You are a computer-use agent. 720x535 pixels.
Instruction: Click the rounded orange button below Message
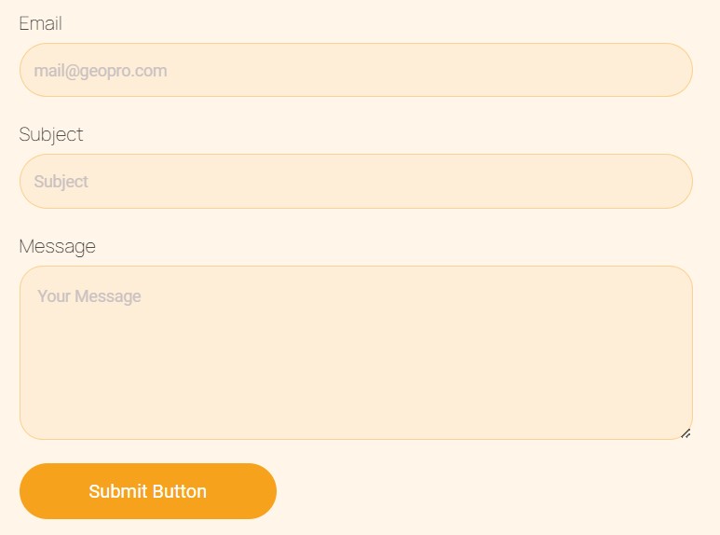tap(147, 491)
